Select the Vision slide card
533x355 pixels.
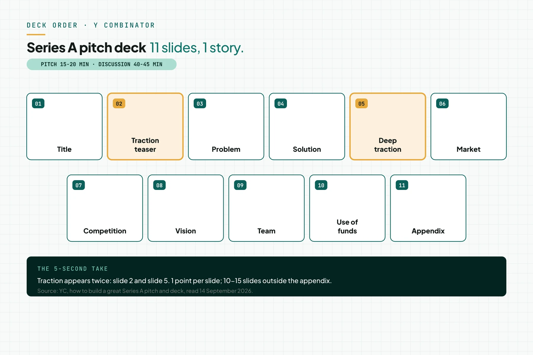186,208
